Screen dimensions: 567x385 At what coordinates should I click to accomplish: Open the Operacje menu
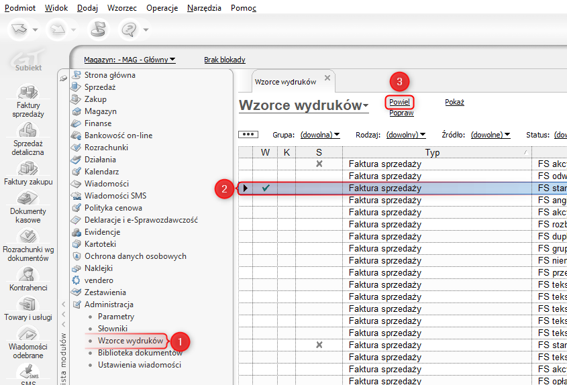[162, 8]
